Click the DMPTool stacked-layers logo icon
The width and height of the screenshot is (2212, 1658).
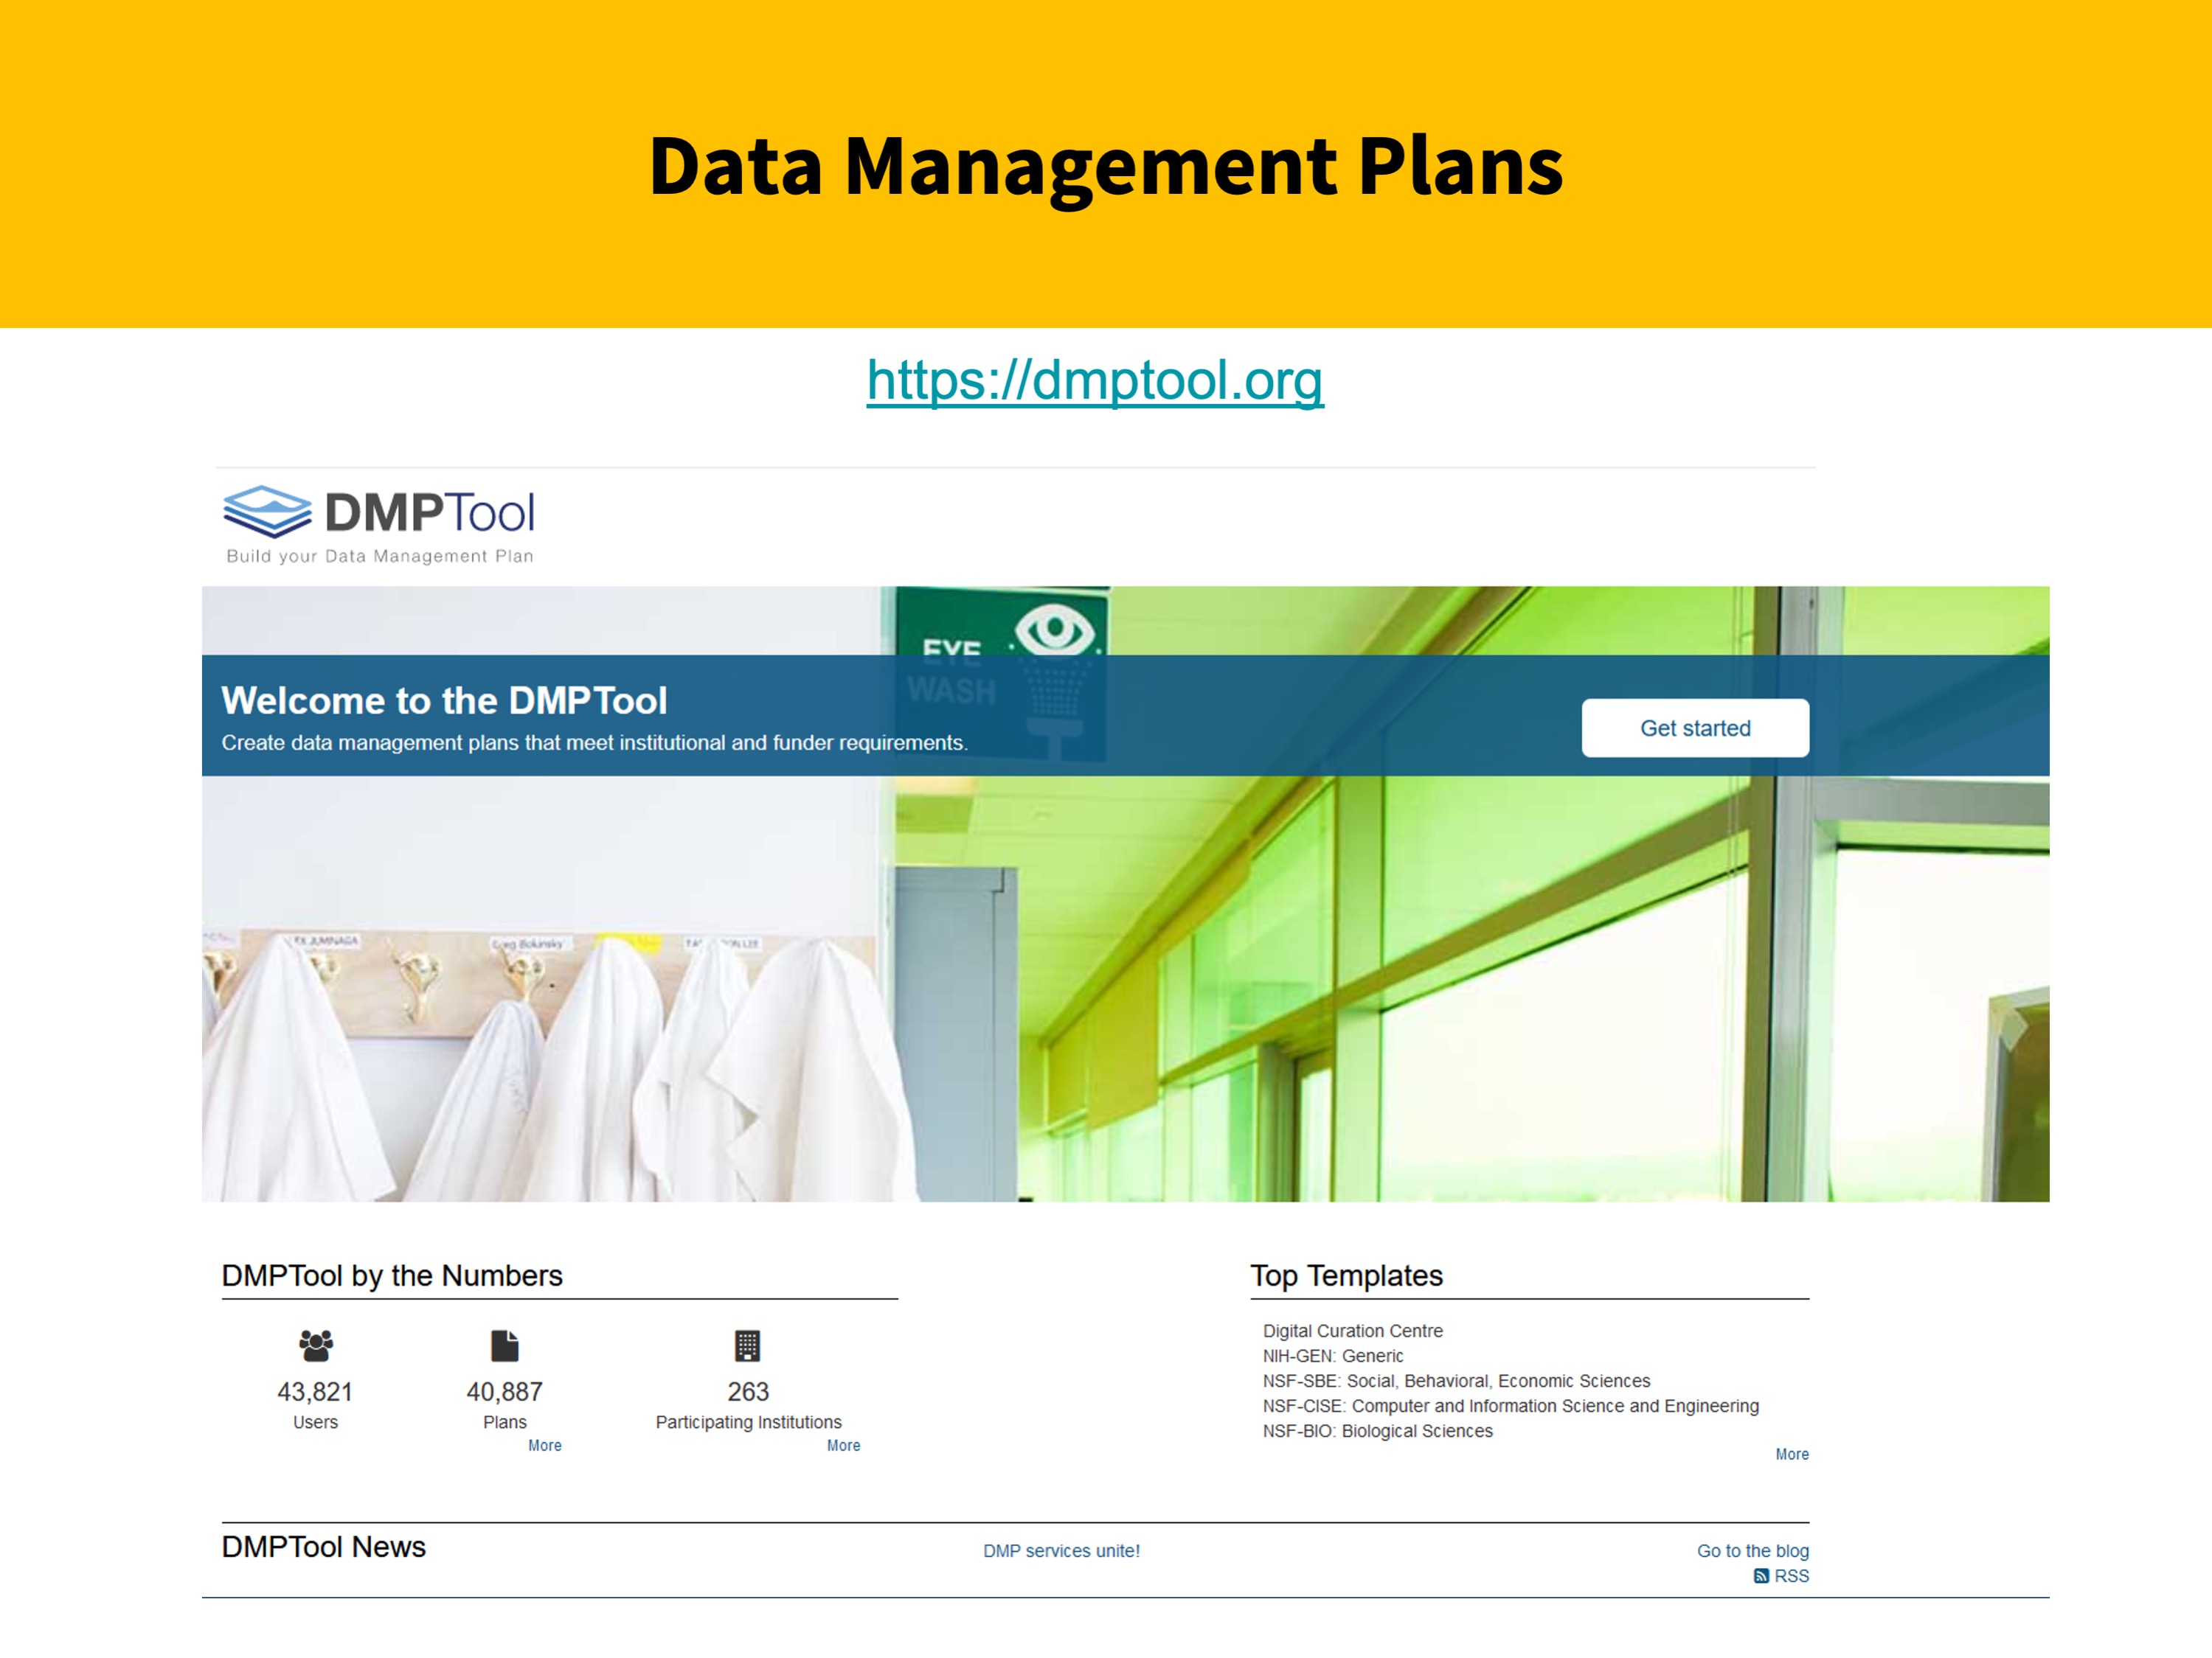click(x=267, y=511)
